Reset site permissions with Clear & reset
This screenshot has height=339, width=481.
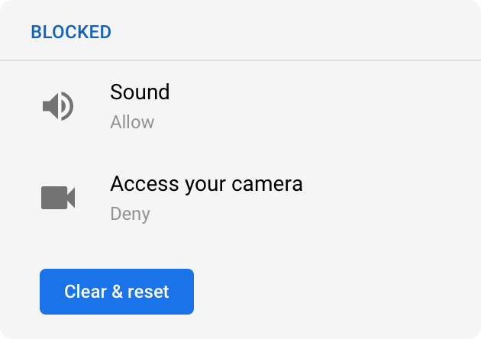point(117,292)
